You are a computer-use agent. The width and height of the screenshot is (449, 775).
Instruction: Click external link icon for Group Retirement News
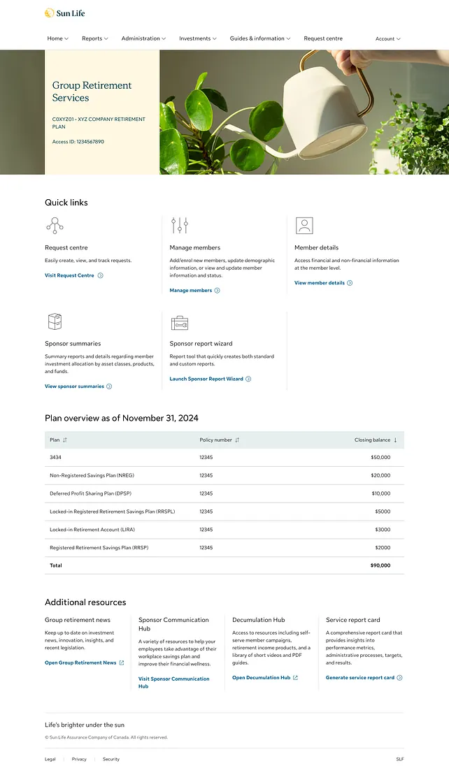122,662
